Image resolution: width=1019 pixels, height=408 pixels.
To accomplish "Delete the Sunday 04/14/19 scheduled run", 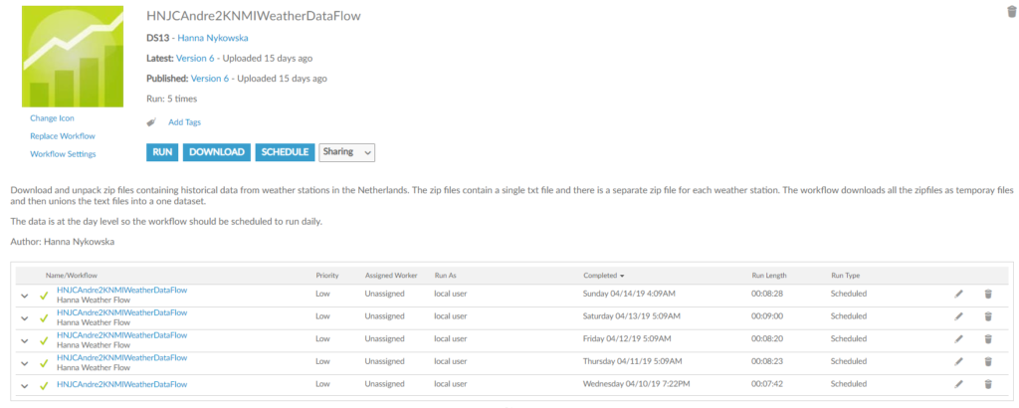I will [988, 294].
